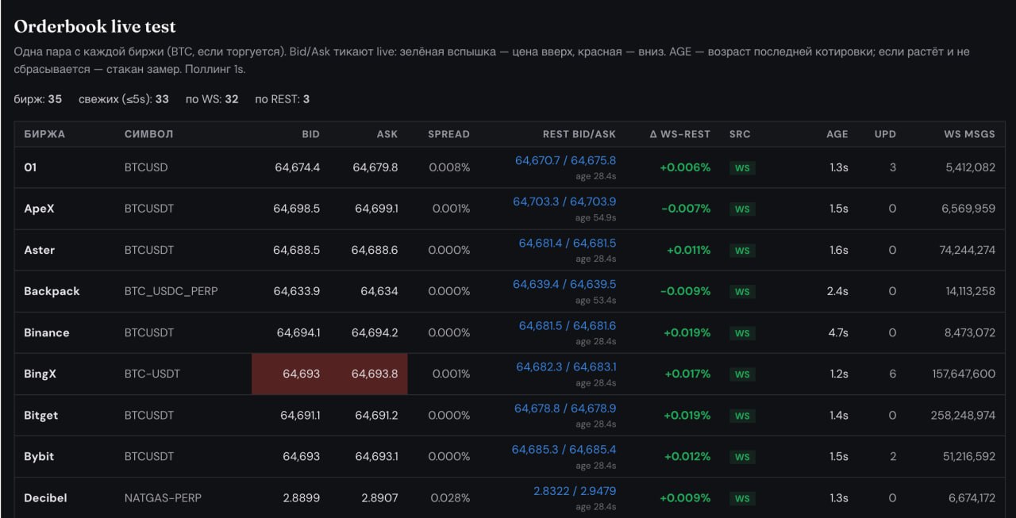Click Aster delta value +0.011%
The image size is (1016, 518).
coord(689,250)
